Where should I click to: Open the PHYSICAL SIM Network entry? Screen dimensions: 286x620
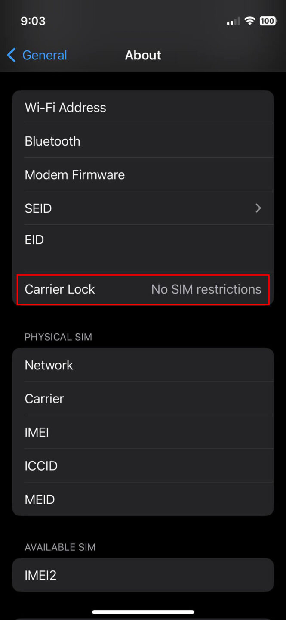143,365
